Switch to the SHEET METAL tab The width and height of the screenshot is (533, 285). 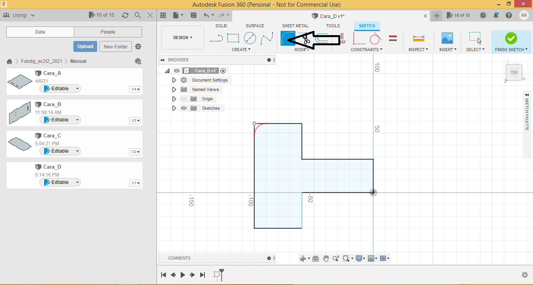295,26
